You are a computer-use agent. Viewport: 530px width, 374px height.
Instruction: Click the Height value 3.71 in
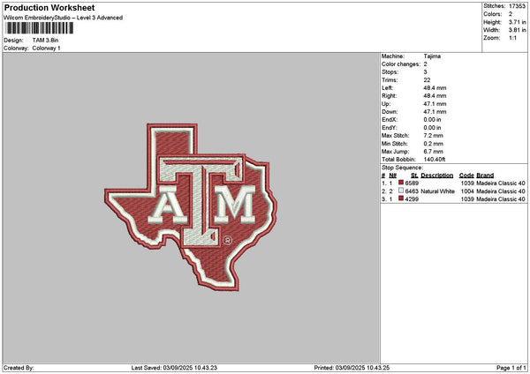(x=517, y=22)
